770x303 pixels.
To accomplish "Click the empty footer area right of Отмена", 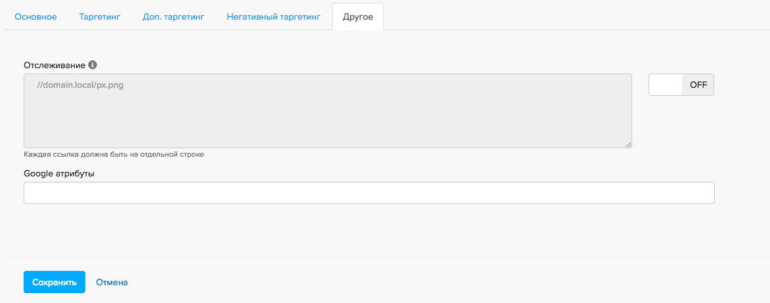I will [427, 282].
